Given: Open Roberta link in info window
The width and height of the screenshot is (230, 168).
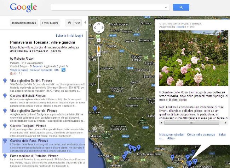Looking at the screenshot, I should click(180, 27).
